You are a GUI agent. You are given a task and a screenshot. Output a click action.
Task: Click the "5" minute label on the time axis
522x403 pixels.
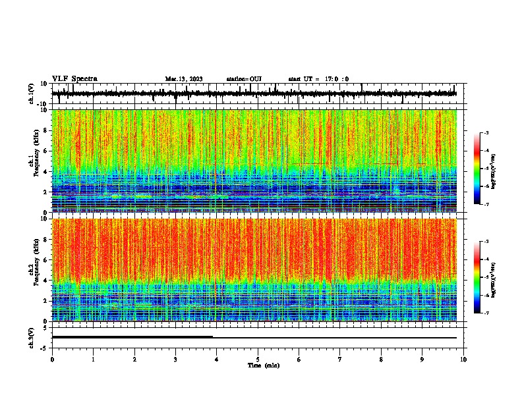258,360
